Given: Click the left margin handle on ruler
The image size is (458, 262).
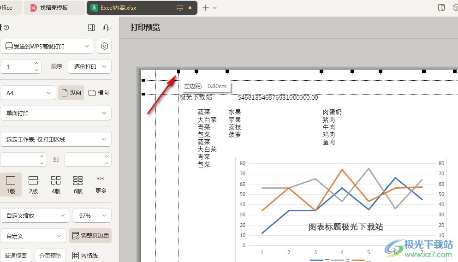Looking at the screenshot, I should pyautogui.click(x=178, y=71).
